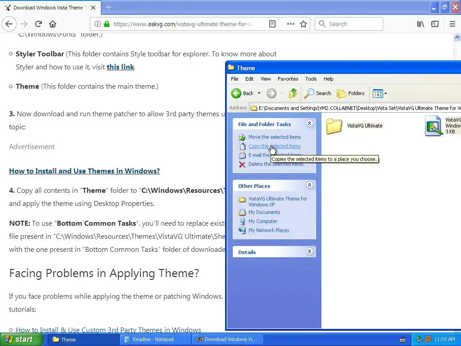
Task: Click scroll up arrow on page scrollbar
Action: coord(457,37)
